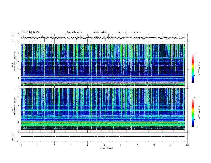Click the 'station=ATH' label
Image resolution: width=211 pixels, height=163 pixels.
pos(99,32)
